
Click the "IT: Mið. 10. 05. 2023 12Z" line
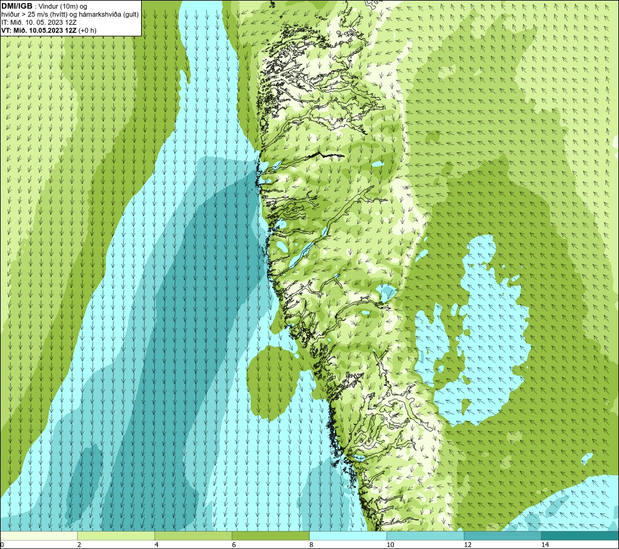tap(38, 22)
